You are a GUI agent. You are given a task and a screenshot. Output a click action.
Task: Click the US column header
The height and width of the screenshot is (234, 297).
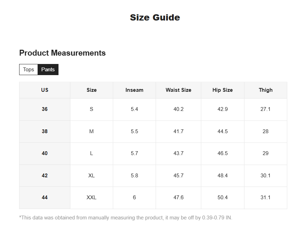click(x=45, y=90)
